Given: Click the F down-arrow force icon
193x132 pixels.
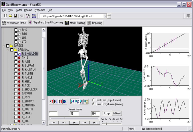Looking at the screenshot, I should 56,101.
